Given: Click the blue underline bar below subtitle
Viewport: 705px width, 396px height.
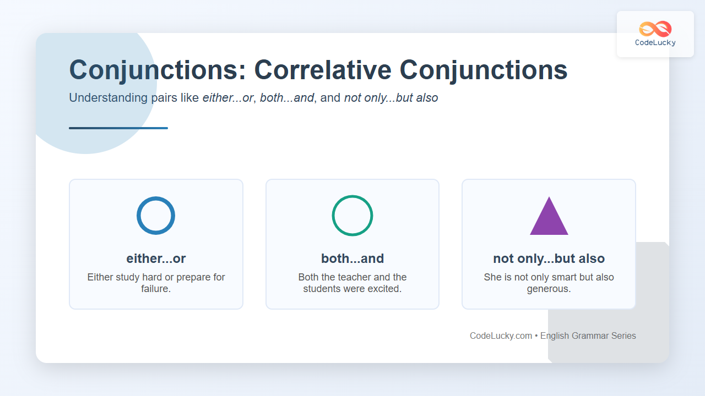Looking at the screenshot, I should click(x=118, y=128).
